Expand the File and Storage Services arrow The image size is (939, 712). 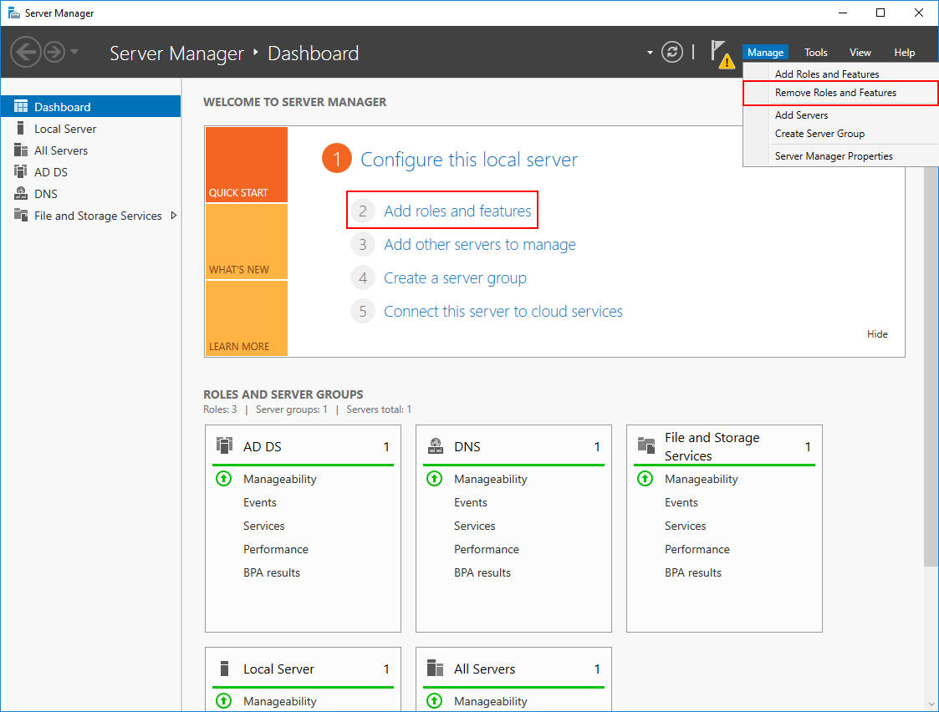pyautogui.click(x=173, y=216)
